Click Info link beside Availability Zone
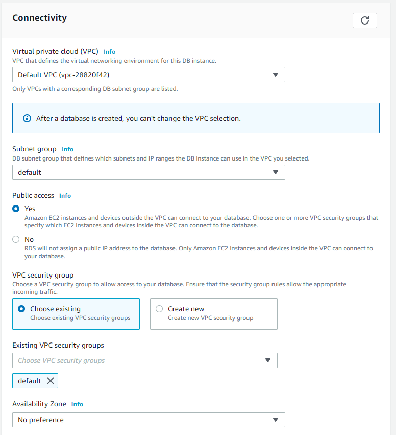This screenshot has width=396, height=435. [x=77, y=404]
